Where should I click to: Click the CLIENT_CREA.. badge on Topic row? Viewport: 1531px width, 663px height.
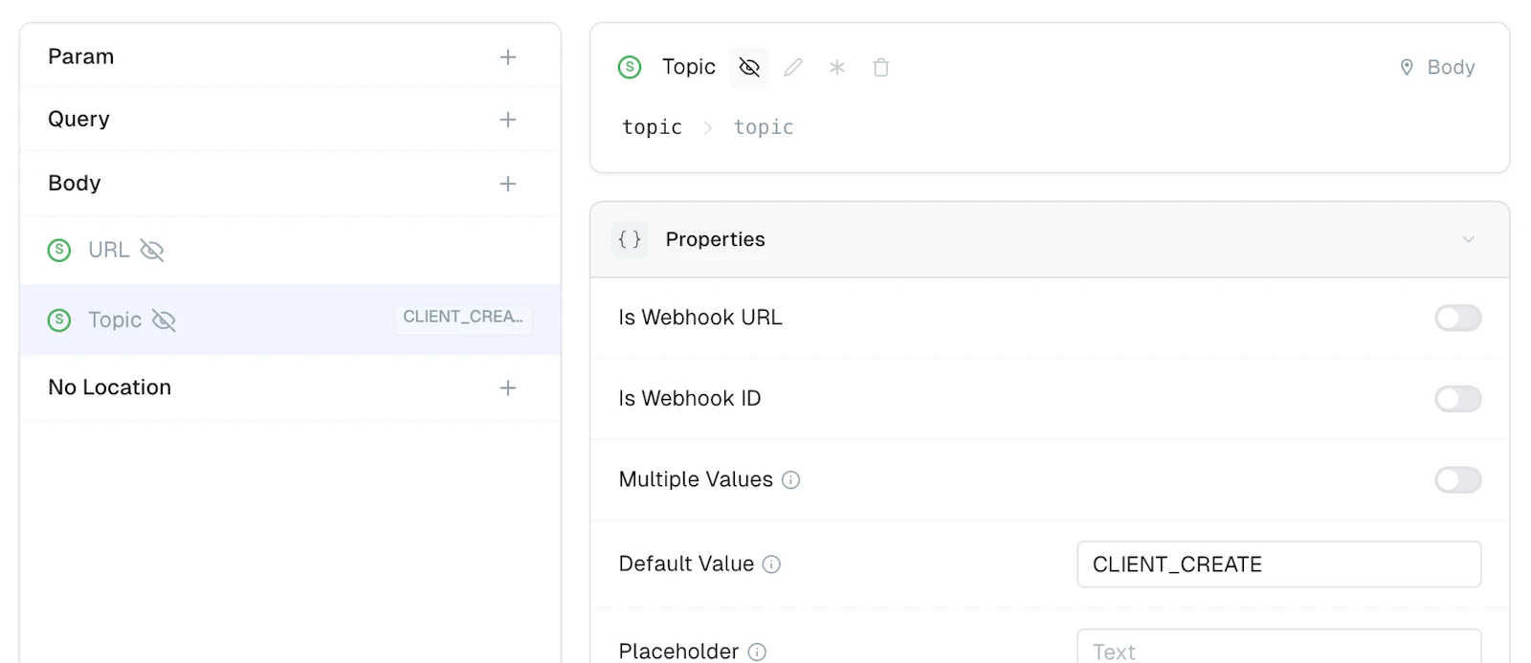click(x=463, y=318)
